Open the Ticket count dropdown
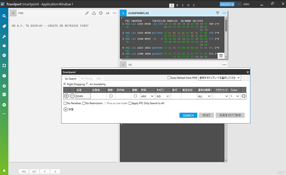 pyautogui.click(x=235, y=96)
